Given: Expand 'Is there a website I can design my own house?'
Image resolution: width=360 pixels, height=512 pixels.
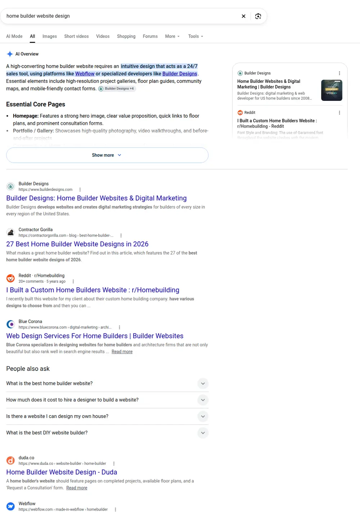Looking at the screenshot, I should (107, 417).
